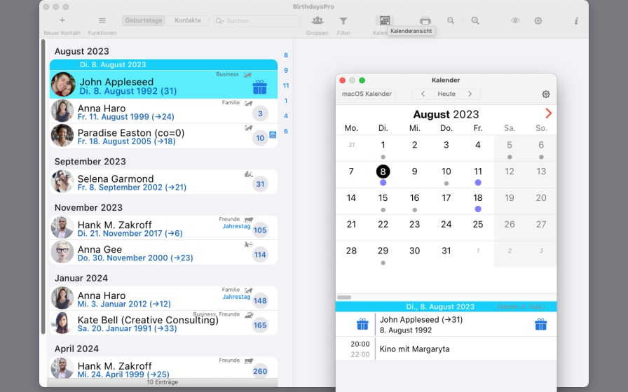Viewport: 628px width, 392px height.
Task: Click the Heute button
Action: tap(446, 94)
